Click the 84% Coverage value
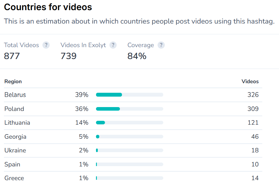The width and height of the screenshot is (279, 187). click(x=137, y=56)
